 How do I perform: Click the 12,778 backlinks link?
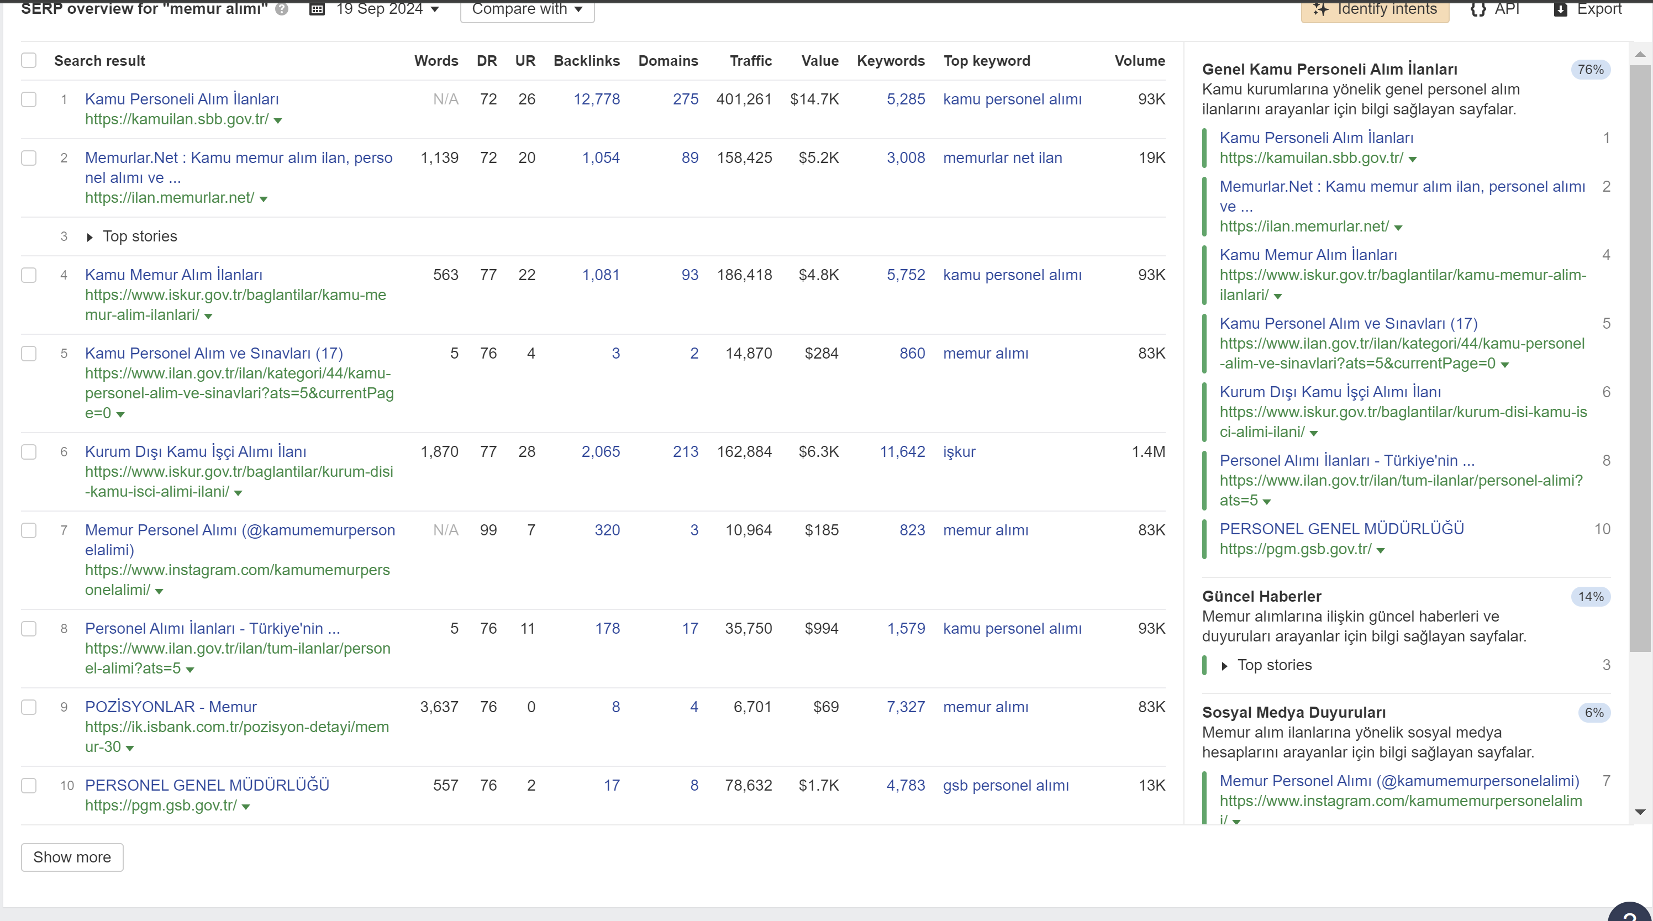pyautogui.click(x=597, y=99)
